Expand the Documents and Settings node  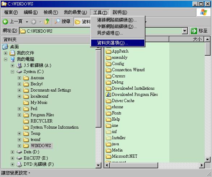(19, 90)
